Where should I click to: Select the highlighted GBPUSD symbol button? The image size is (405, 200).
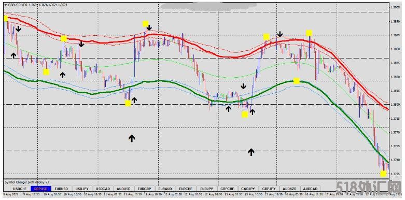[40, 189]
